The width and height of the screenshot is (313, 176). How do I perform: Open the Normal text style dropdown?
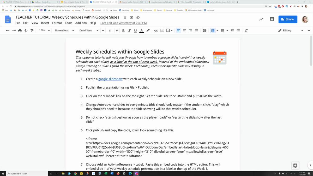click(x=64, y=31)
